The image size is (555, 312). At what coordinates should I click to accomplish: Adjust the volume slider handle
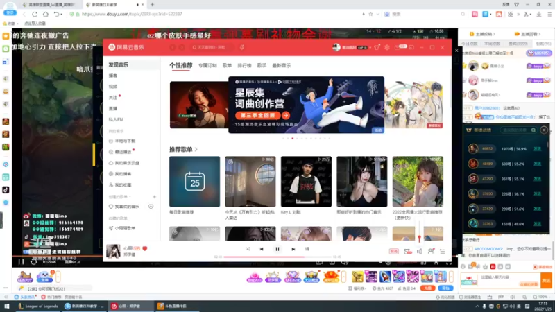[x=420, y=237]
